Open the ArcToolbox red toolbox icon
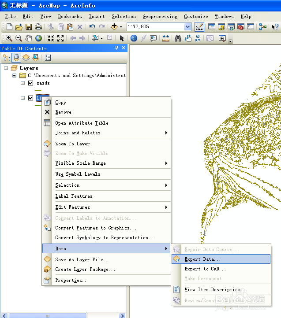281x318 pixels. point(241,26)
